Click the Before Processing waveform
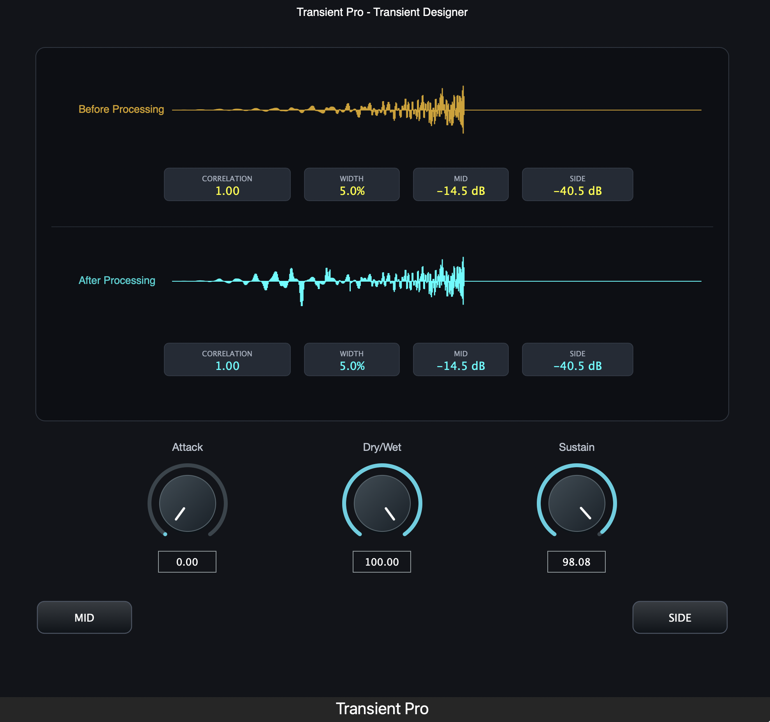The width and height of the screenshot is (770, 722). click(x=436, y=110)
